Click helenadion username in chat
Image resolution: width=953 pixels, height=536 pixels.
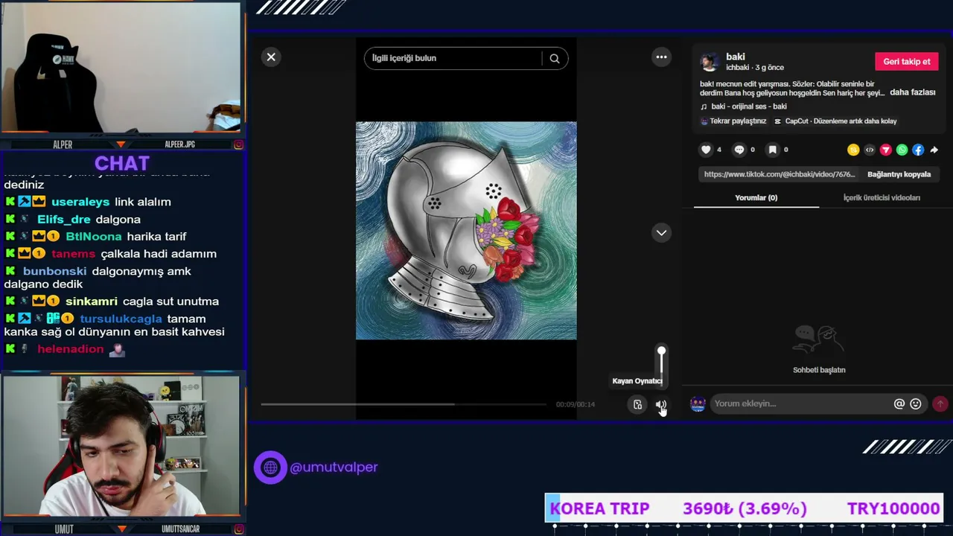pos(71,349)
